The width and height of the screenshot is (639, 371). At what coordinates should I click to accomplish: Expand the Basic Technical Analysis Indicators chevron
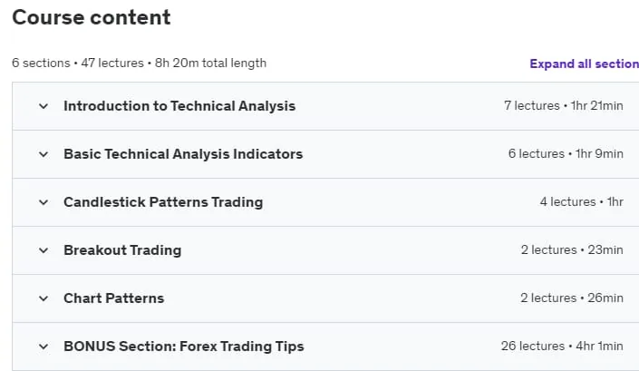click(x=44, y=154)
